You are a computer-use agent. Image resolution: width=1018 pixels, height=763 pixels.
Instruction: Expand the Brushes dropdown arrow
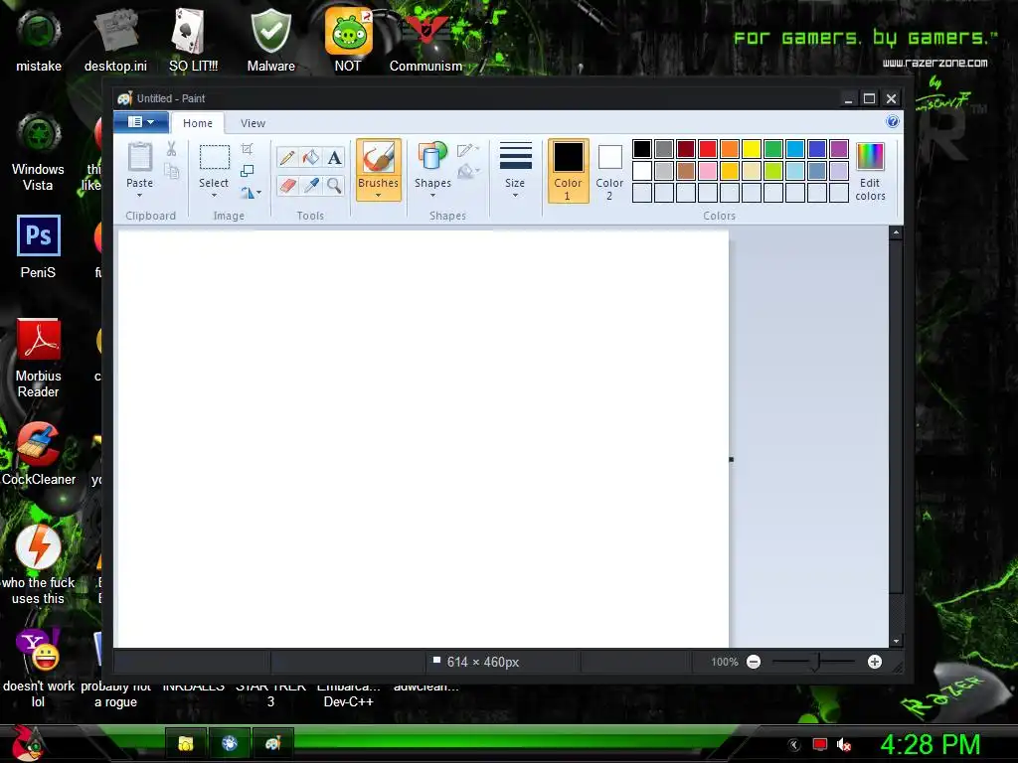pyautogui.click(x=378, y=195)
